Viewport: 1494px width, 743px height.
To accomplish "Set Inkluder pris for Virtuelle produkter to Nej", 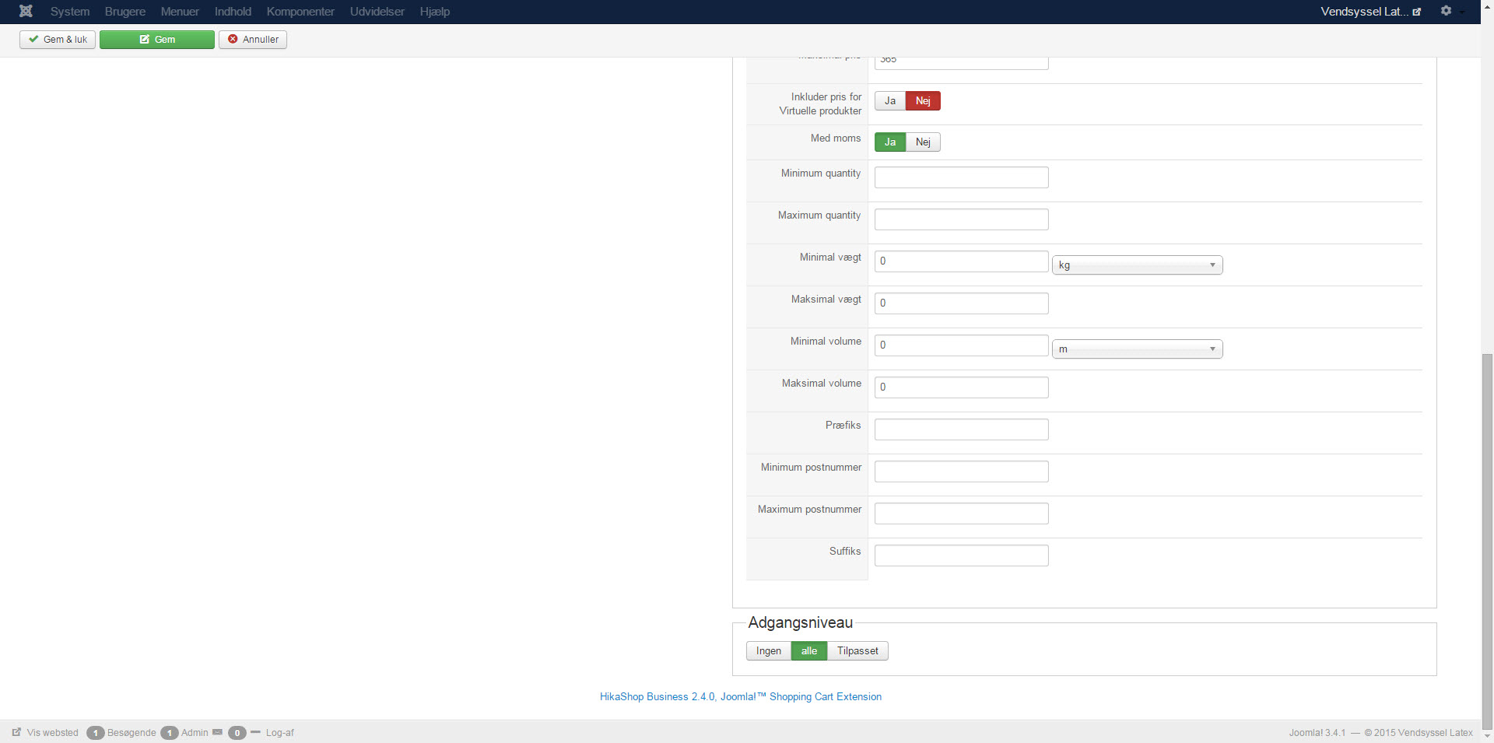I will tap(923, 101).
